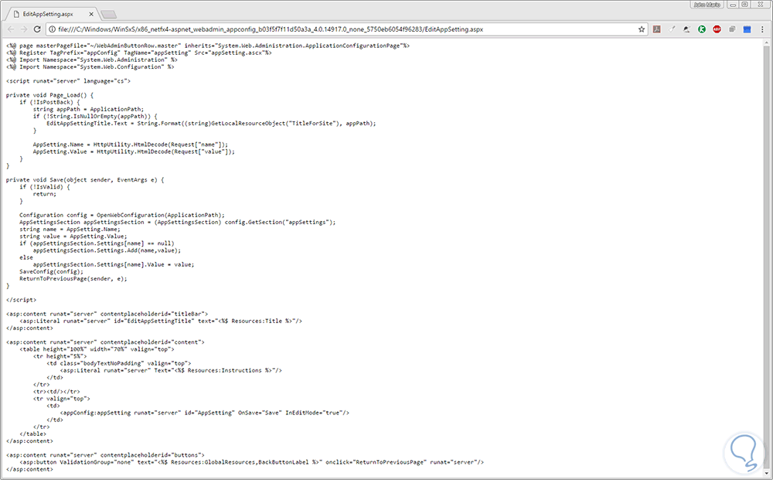773x480 pixels.
Task: Open site information icon in address bar
Action: [x=52, y=29]
